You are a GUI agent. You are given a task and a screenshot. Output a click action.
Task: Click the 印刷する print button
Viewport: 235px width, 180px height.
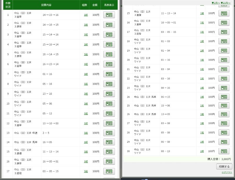224,167
